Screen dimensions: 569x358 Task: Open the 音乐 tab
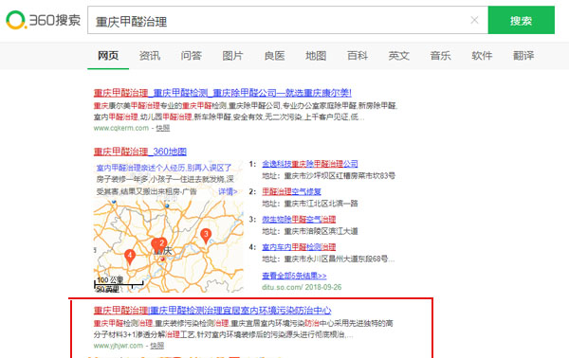tap(441, 56)
